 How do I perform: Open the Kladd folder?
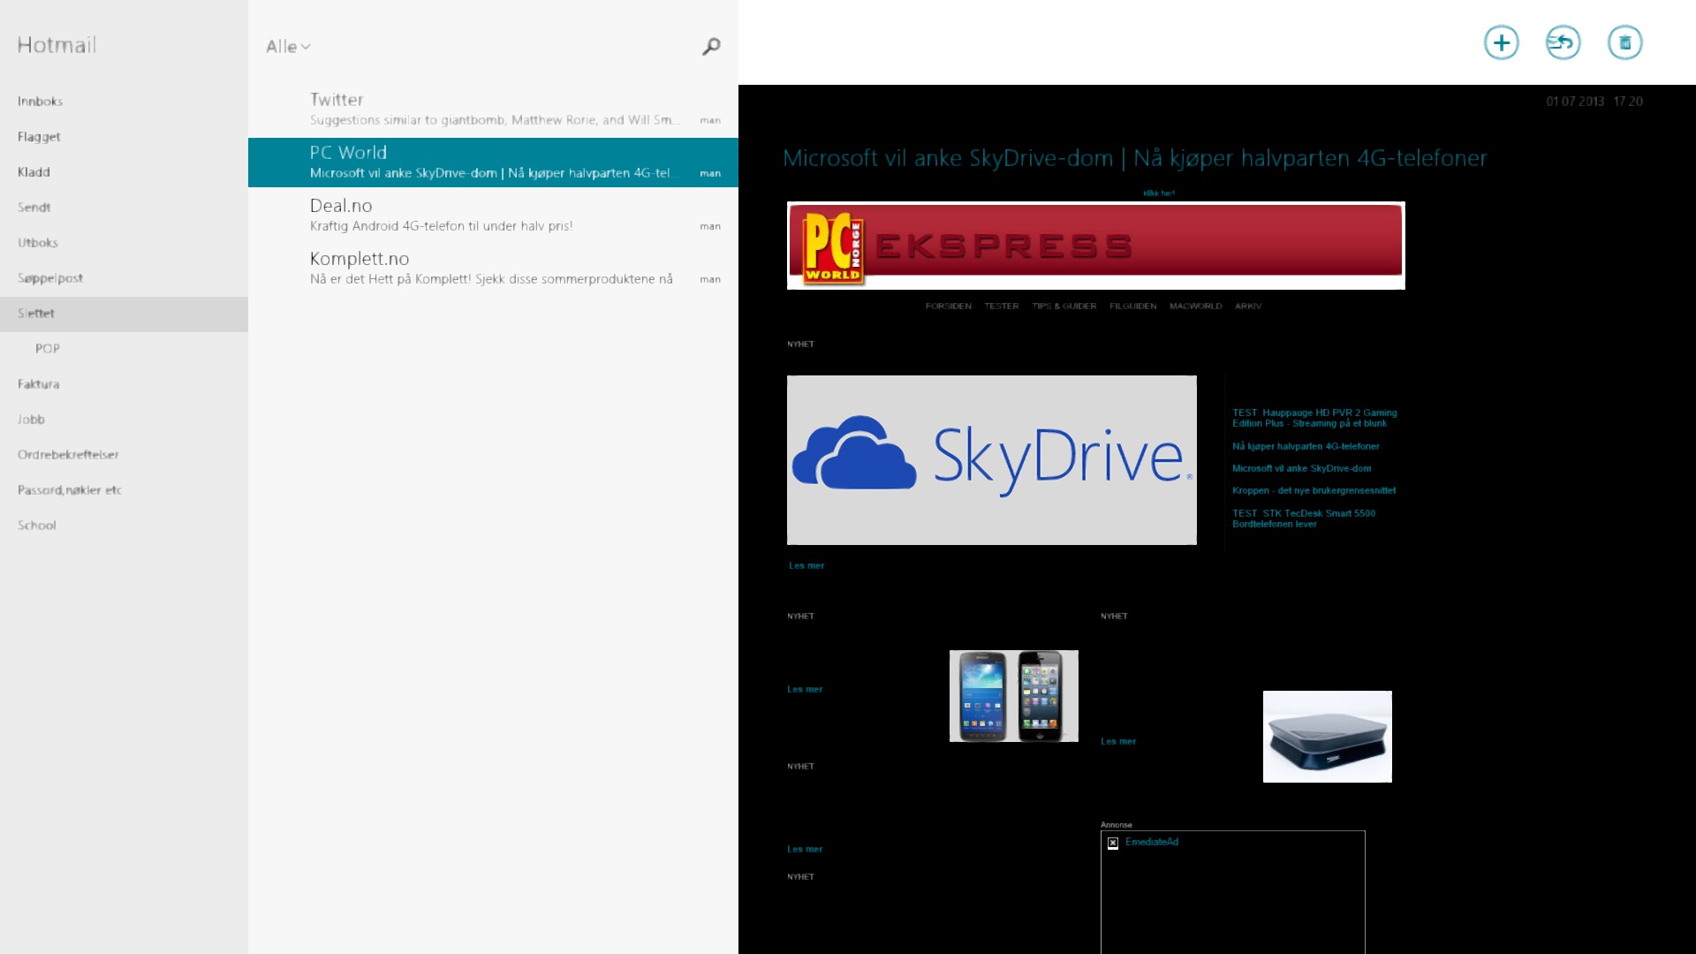[124, 172]
